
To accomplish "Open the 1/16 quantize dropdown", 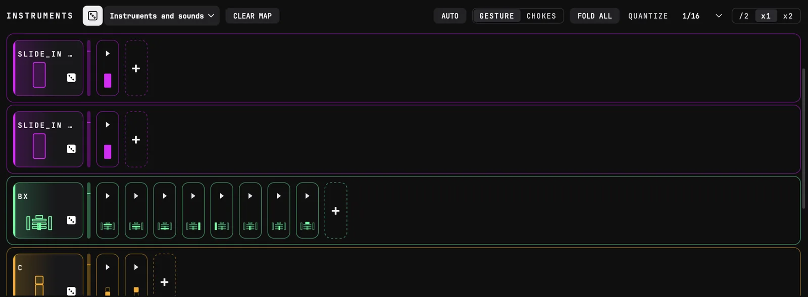I will [702, 16].
